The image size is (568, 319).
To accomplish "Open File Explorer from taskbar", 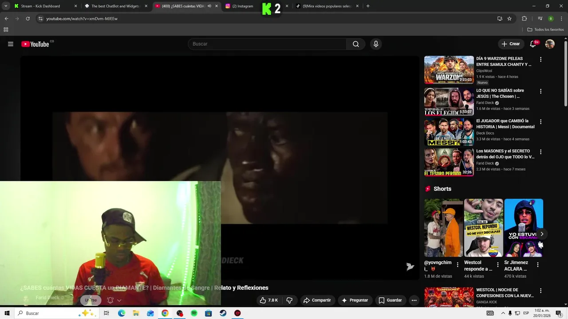I will (136, 313).
